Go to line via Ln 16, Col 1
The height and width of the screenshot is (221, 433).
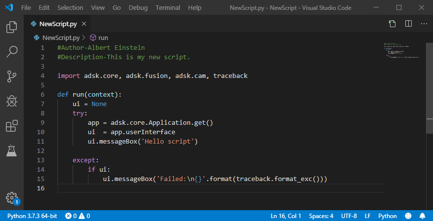(x=286, y=216)
